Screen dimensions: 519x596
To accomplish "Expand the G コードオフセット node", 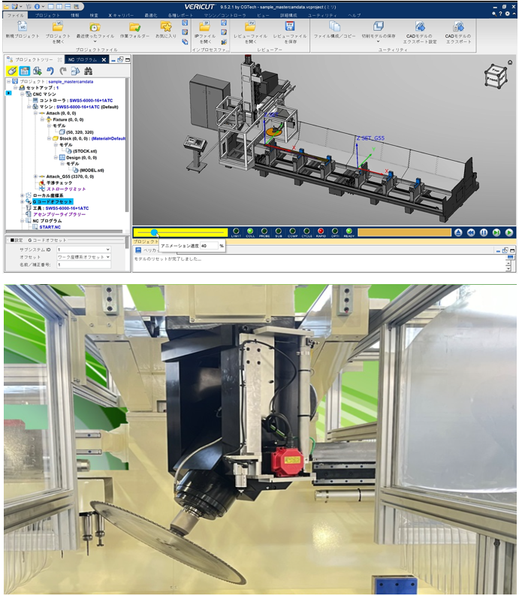I will pos(22,202).
